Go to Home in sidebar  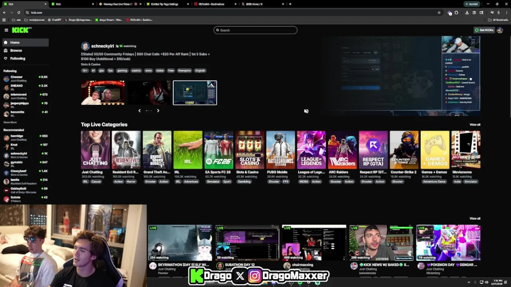[x=25, y=42]
